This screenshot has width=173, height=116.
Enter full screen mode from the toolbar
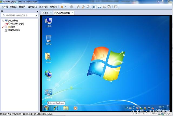[x=104, y=7]
